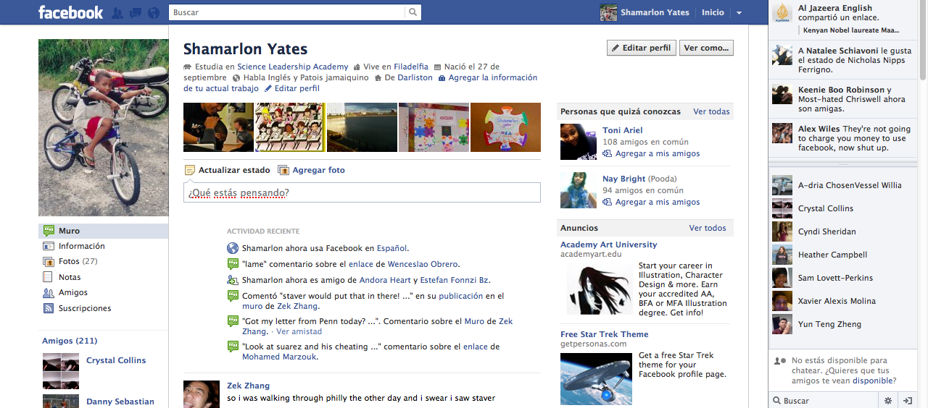Viewport: 928px width, 408px height.
Task: Expand Ver todos for Anuncios
Action: coord(707,228)
